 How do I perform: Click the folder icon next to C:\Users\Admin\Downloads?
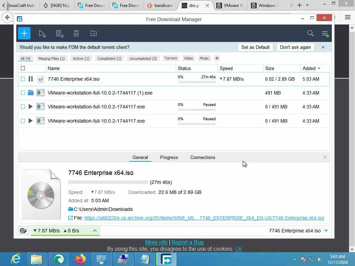click(71, 209)
